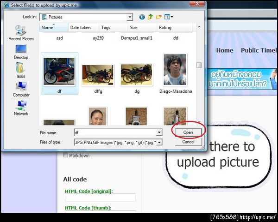Screen dimensions: 278x222
Task: Open Recent Places in the sidebar
Action: (21, 33)
